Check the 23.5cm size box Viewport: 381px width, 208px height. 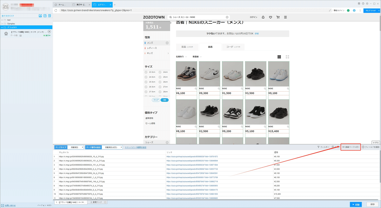146,72
